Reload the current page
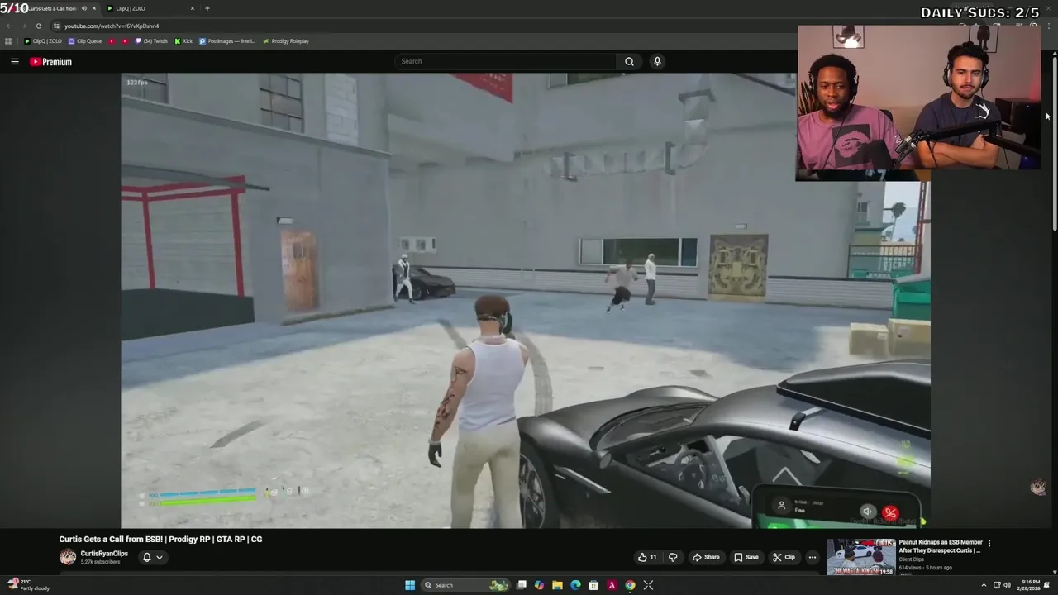 pos(38,26)
